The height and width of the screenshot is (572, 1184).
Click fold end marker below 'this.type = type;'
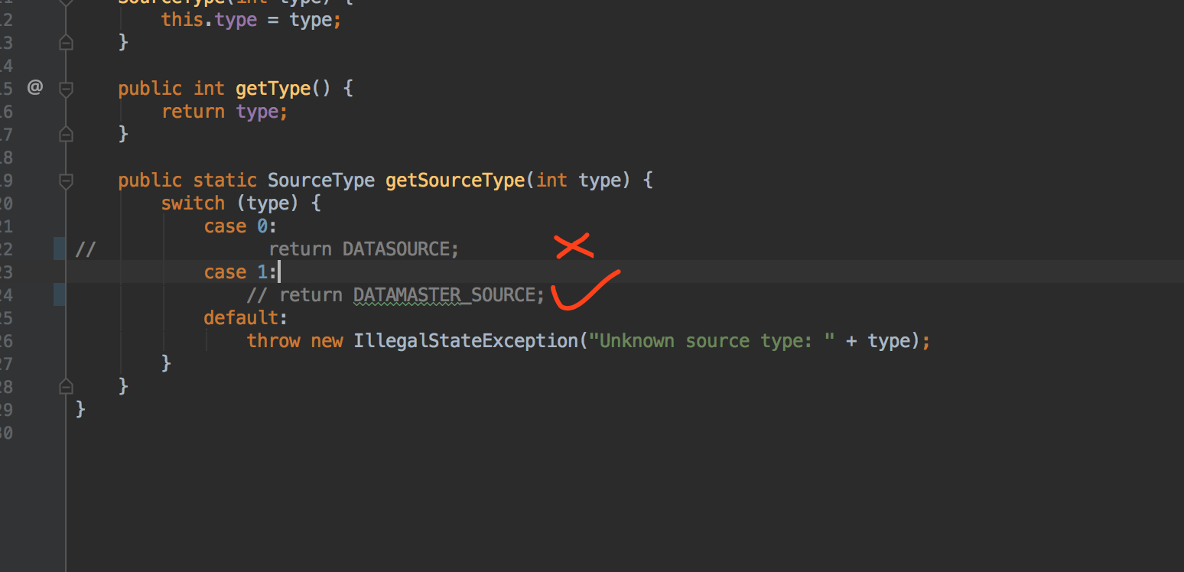tap(66, 43)
